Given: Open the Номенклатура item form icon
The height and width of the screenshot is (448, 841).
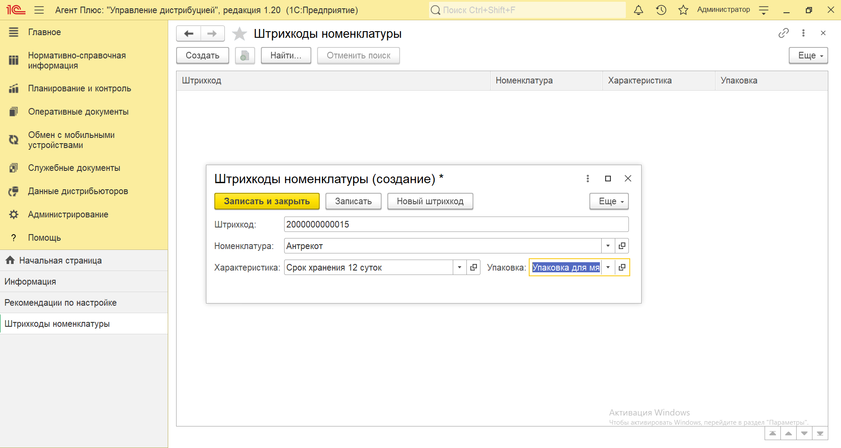Looking at the screenshot, I should 622,246.
